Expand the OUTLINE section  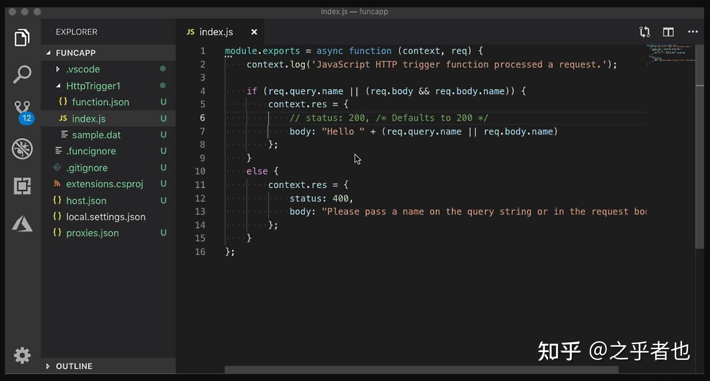pyautogui.click(x=108, y=366)
